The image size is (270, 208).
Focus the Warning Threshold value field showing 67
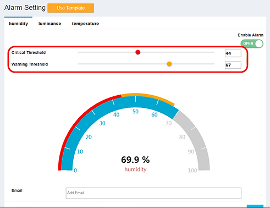point(233,65)
